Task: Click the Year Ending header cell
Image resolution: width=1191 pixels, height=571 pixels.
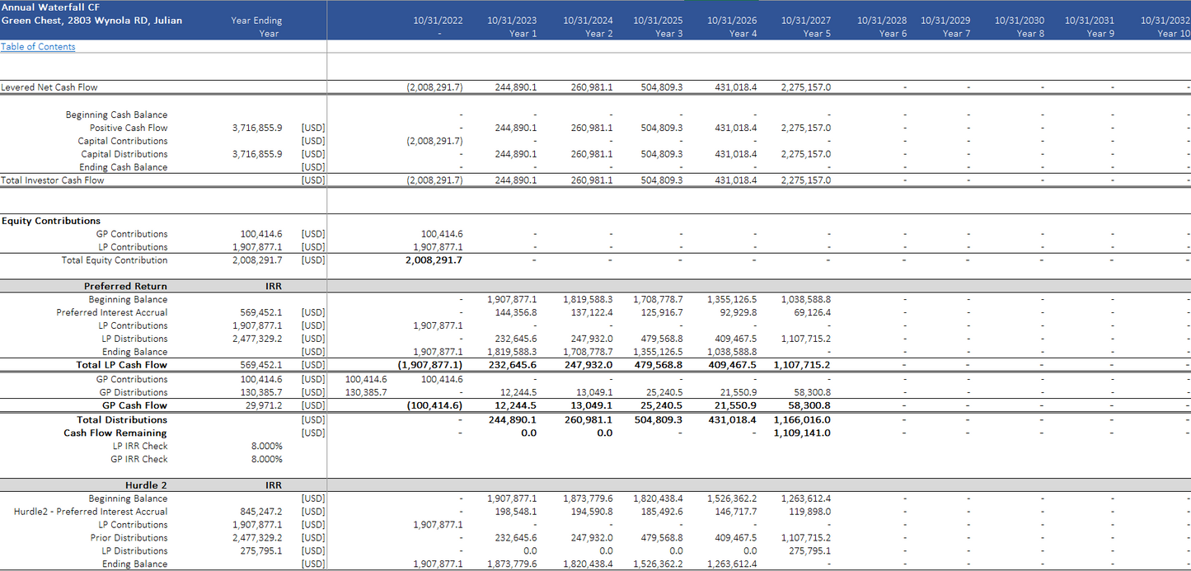Action: coord(256,21)
